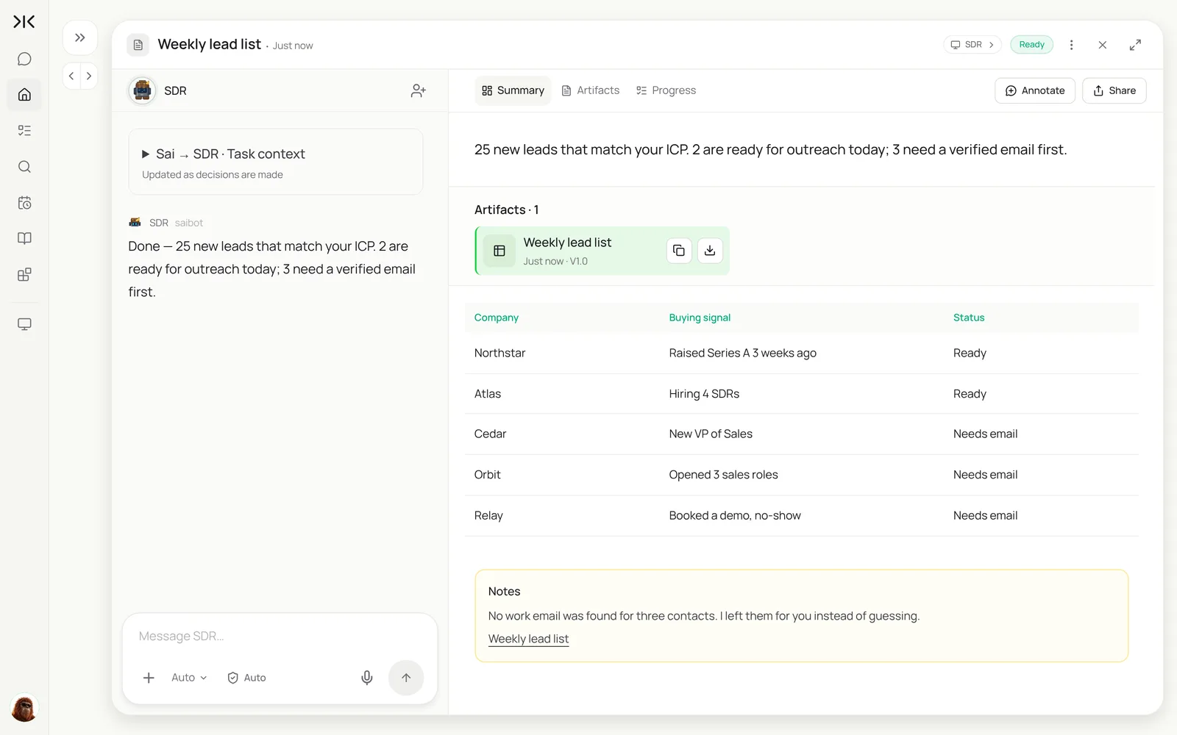Viewport: 1177px width, 735px height.
Task: Click the search magnifier in sidebar
Action: [x=24, y=167]
